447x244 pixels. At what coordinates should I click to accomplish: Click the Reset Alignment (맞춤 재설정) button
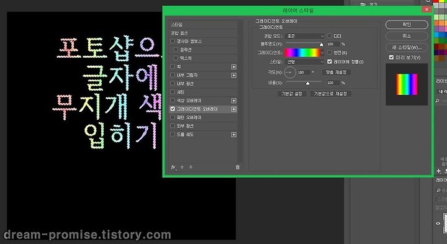[336, 73]
